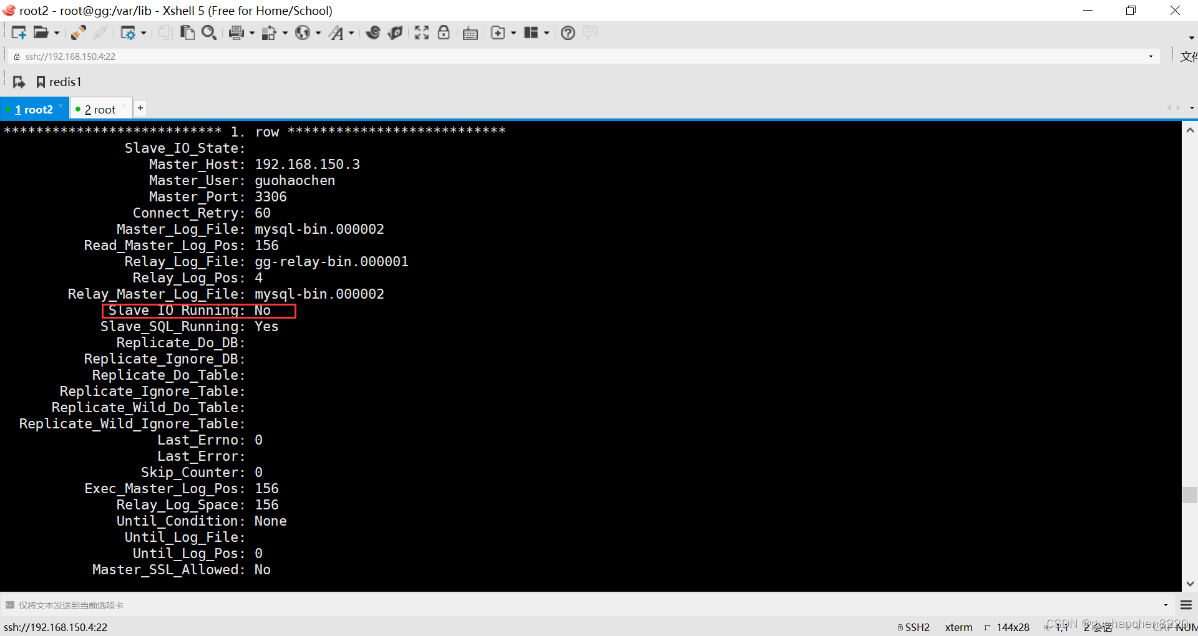This screenshot has width=1198, height=636.
Task: Click the Paste clipboard icon
Action: 187,32
